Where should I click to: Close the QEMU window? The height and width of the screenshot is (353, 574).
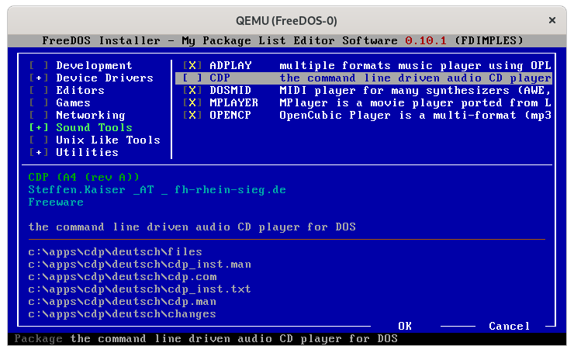click(x=552, y=20)
